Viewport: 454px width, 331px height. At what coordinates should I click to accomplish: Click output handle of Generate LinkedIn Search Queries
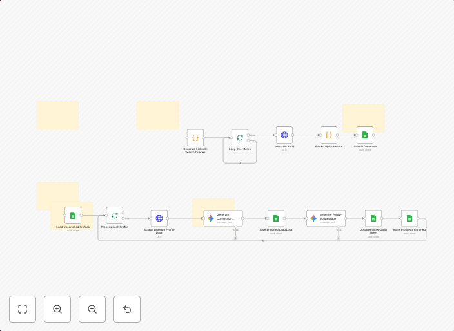pos(204,138)
